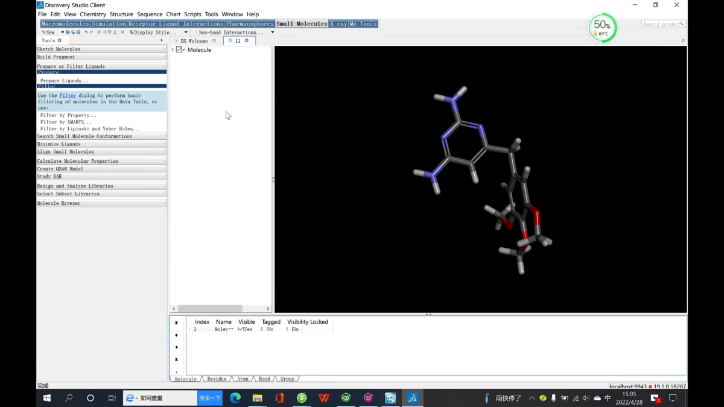Expand the Align Small Molecules group
724x407 pixels.
click(x=101, y=152)
